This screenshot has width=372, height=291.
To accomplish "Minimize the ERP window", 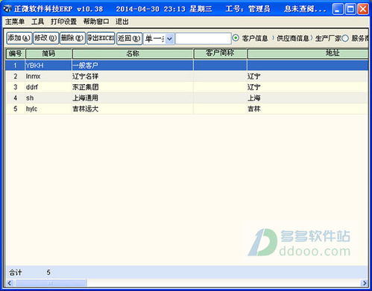I will pos(338,10).
